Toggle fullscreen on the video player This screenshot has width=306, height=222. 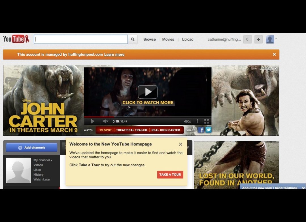[207, 121]
